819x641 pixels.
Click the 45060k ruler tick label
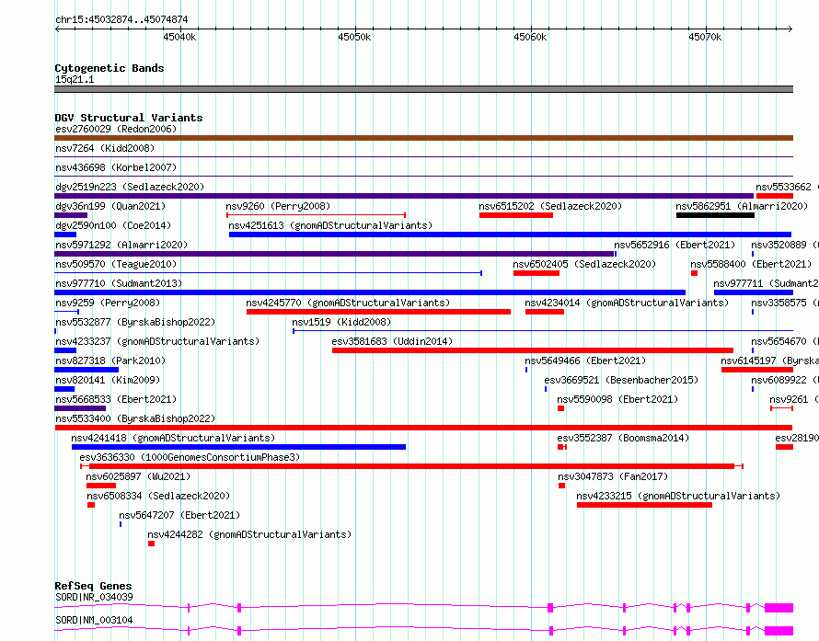point(530,37)
